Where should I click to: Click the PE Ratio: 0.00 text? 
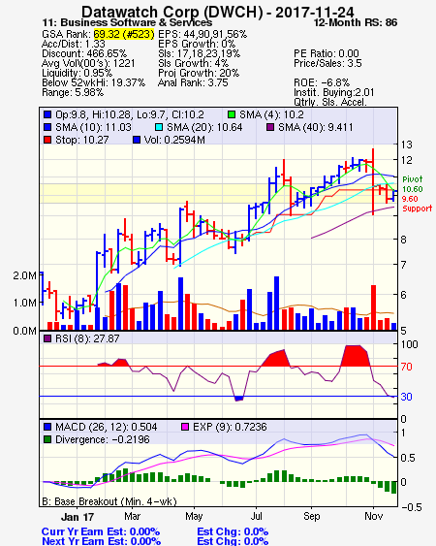tap(327, 53)
